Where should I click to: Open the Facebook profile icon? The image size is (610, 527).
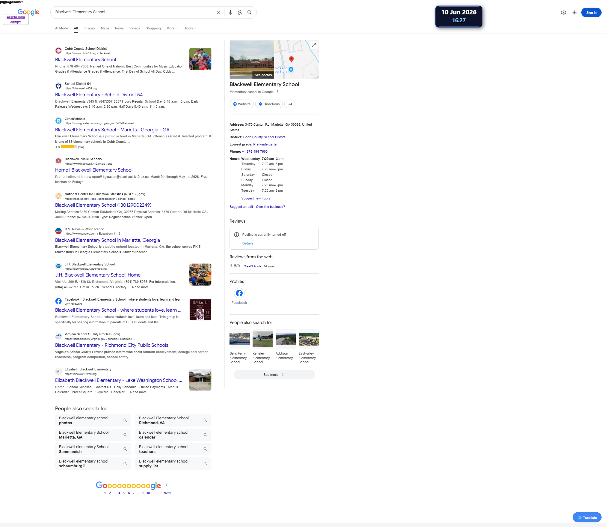click(239, 293)
